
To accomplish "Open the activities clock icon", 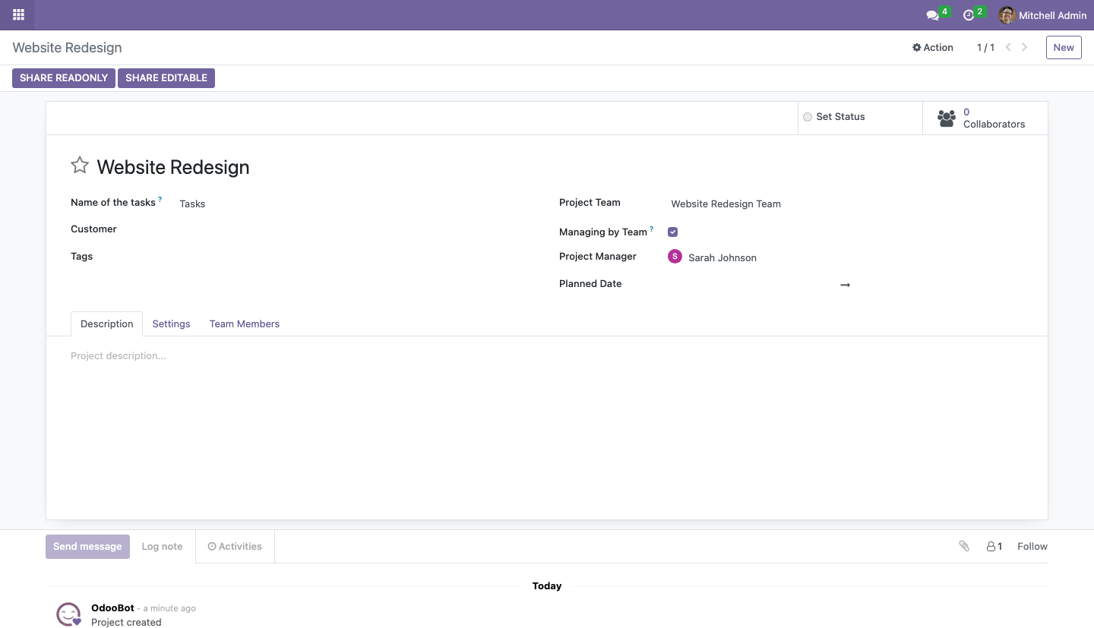I will click(x=968, y=15).
